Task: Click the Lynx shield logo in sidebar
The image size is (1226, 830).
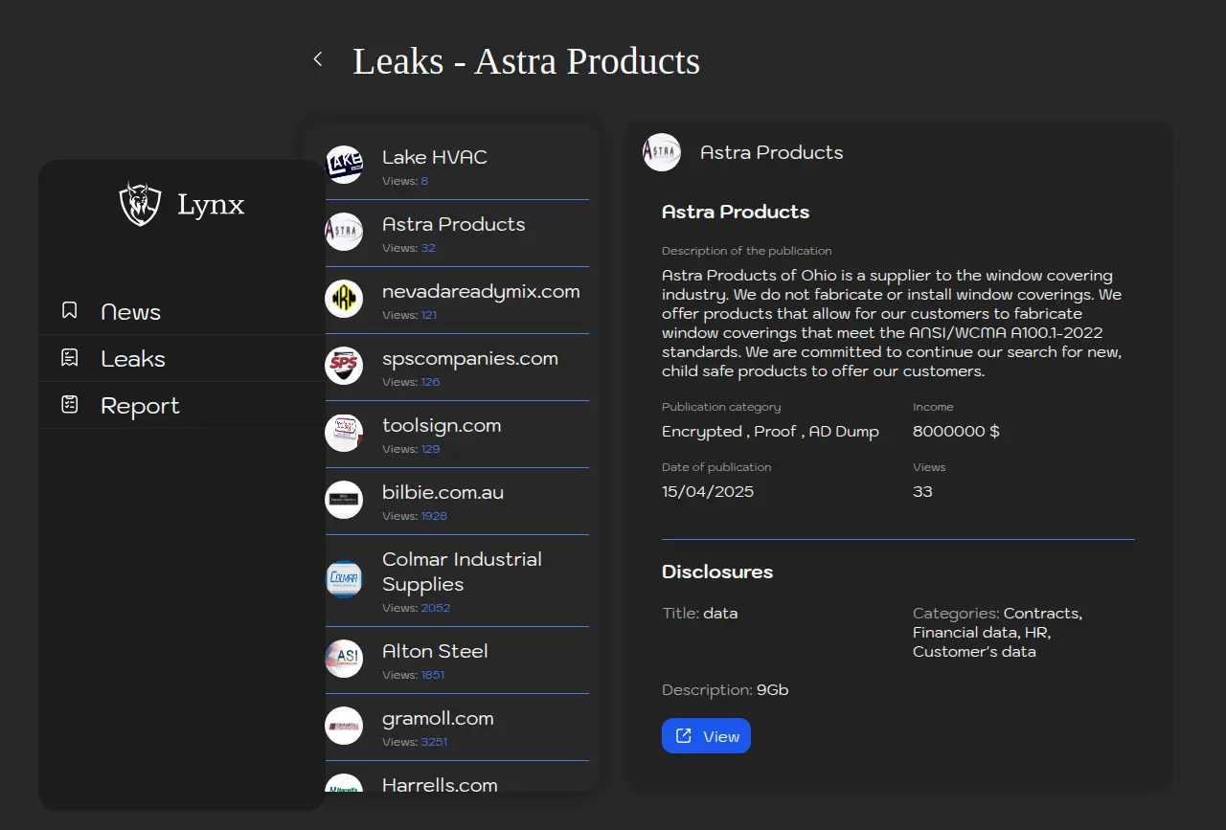Action: (x=140, y=204)
